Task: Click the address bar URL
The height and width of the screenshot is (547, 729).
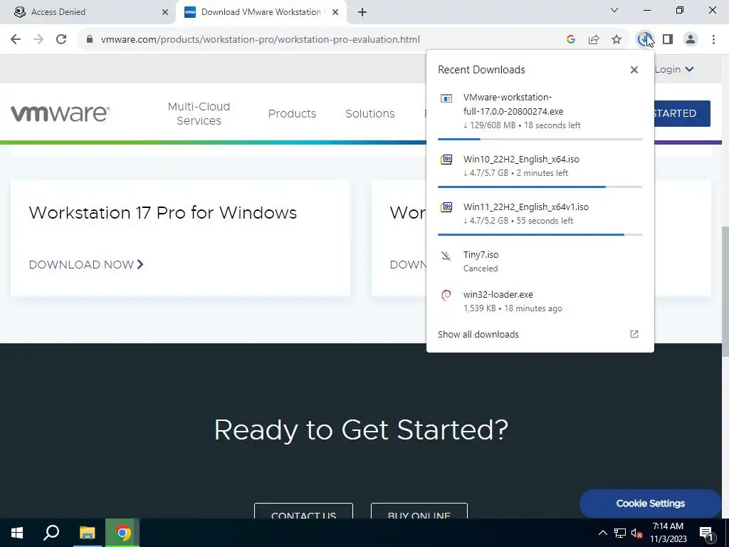Action: pos(261,40)
